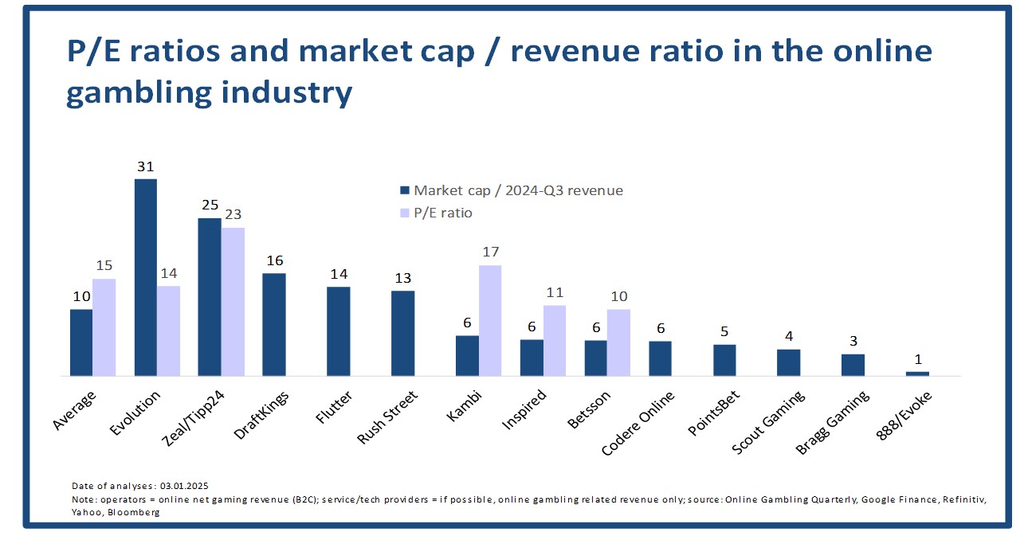
Task: Click the Codere Online bar
Action: point(660,358)
